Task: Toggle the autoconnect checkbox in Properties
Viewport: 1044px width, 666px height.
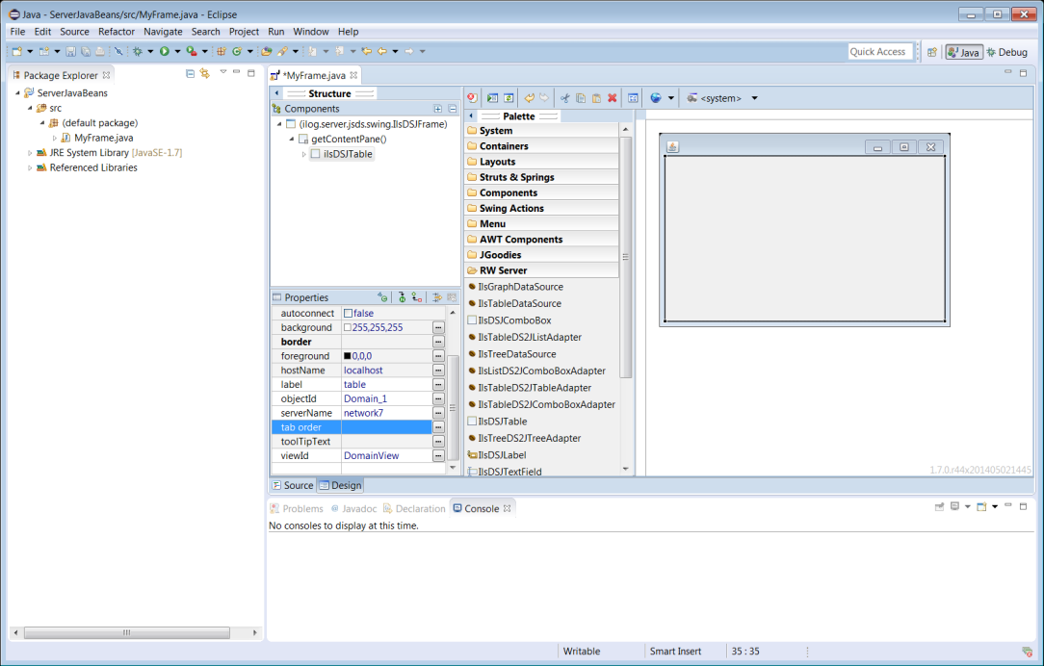Action: 349,314
